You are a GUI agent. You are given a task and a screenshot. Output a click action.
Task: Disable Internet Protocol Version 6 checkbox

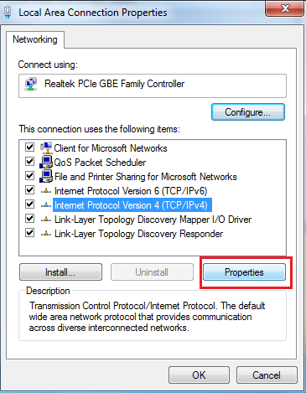29,190
